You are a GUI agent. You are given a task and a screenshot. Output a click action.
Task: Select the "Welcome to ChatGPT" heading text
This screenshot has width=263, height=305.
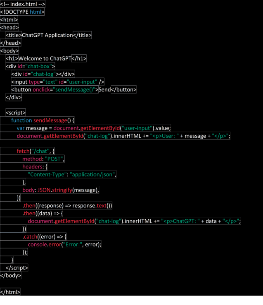pyautogui.click(x=45, y=58)
